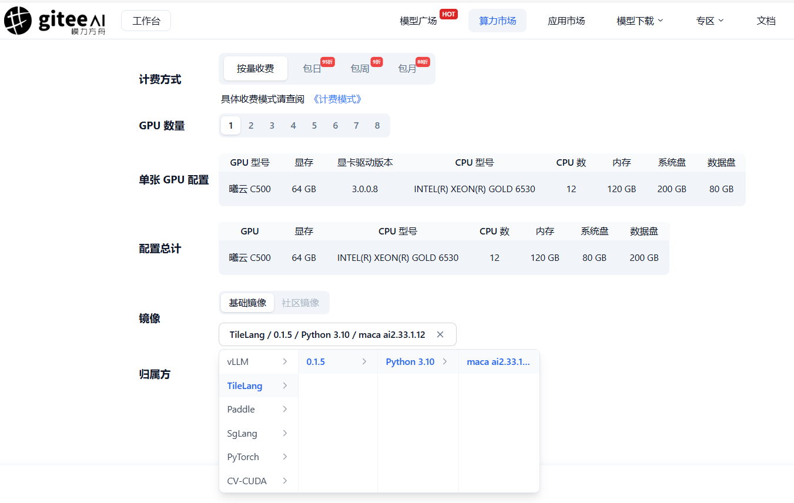Clear the selected image with X icon
The height and width of the screenshot is (503, 794).
440,334
